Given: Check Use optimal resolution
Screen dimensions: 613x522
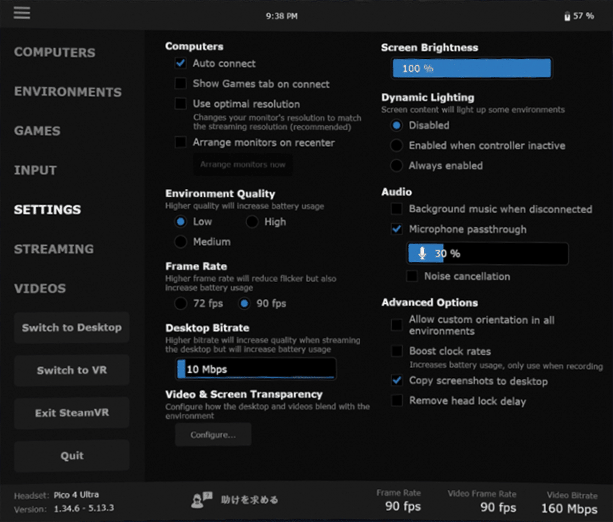Looking at the screenshot, I should point(180,103).
